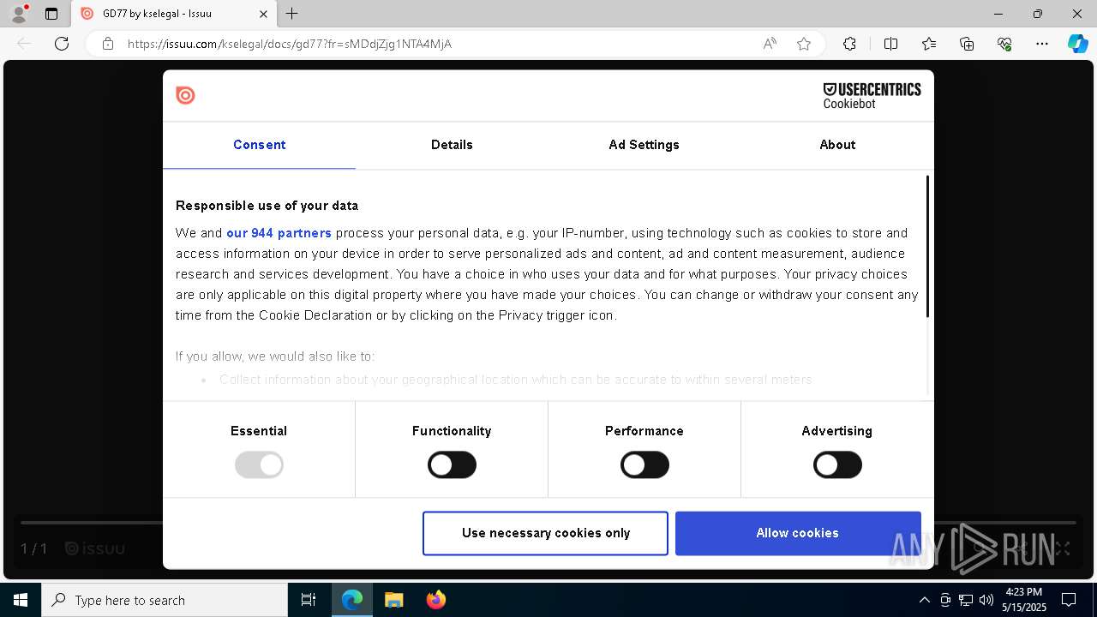The image size is (1097, 617).
Task: Click the Edge profile icon
Action: pos(19,14)
